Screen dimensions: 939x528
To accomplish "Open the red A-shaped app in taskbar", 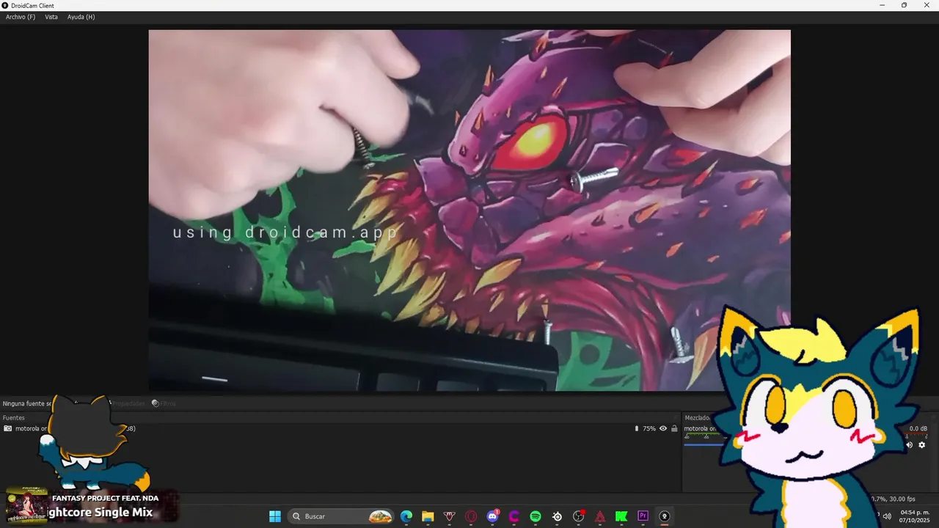I will click(x=600, y=516).
